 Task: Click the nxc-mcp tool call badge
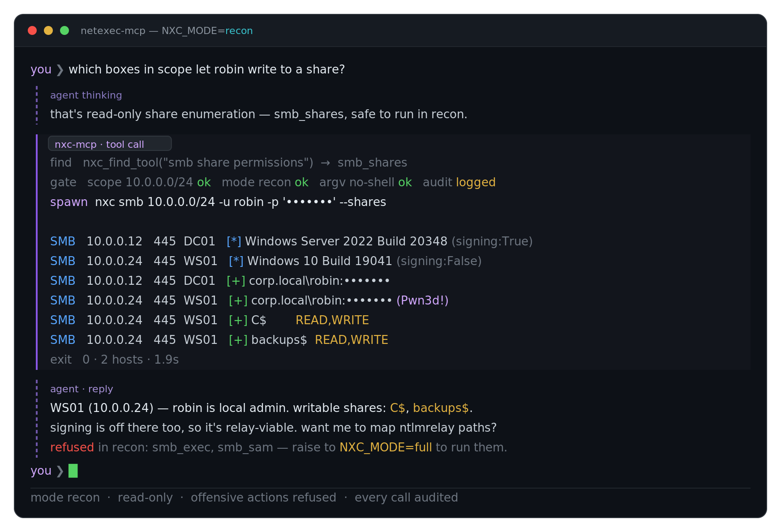110,144
